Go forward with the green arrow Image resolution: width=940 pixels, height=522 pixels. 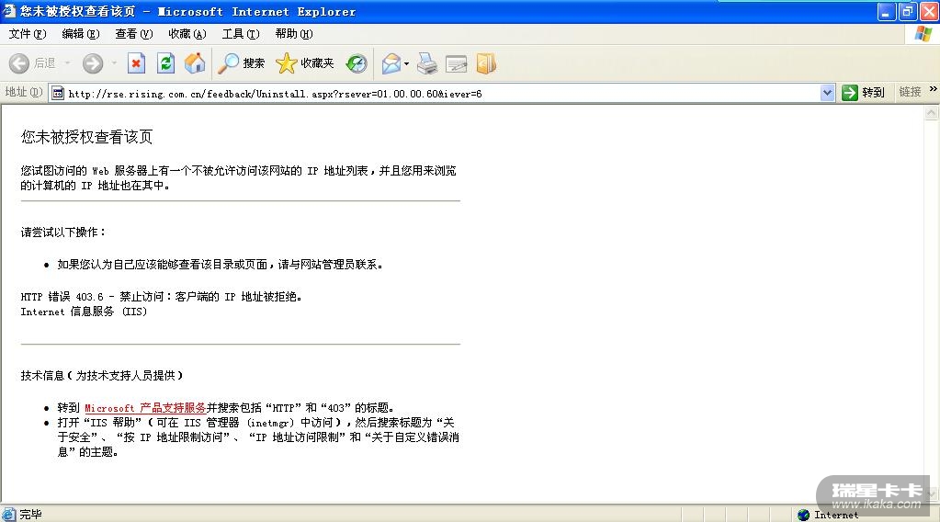(x=93, y=62)
